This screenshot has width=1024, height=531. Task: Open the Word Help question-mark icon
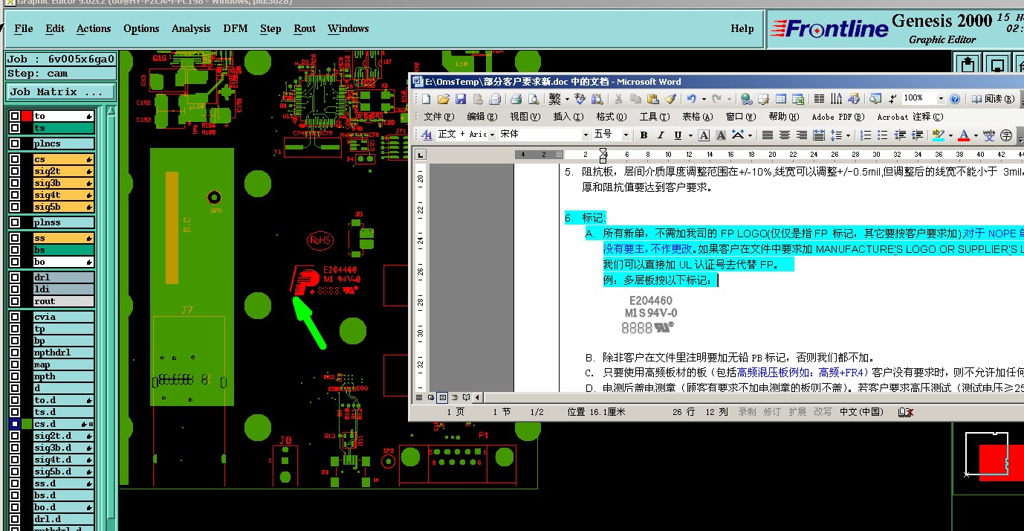click(x=955, y=98)
